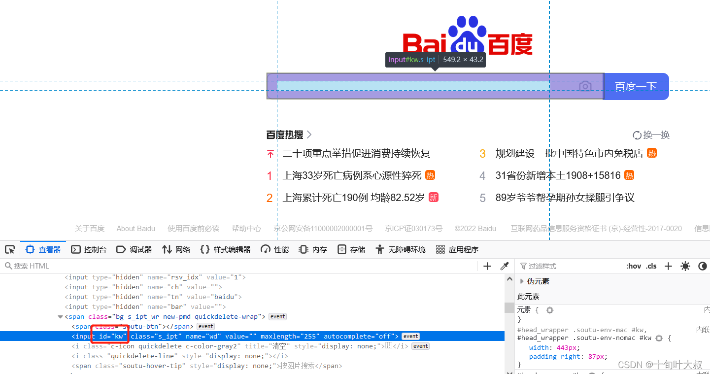Viewport: 710px width, 374px height.
Task: Click the 换一换 refresh icon
Action: [x=636, y=135]
